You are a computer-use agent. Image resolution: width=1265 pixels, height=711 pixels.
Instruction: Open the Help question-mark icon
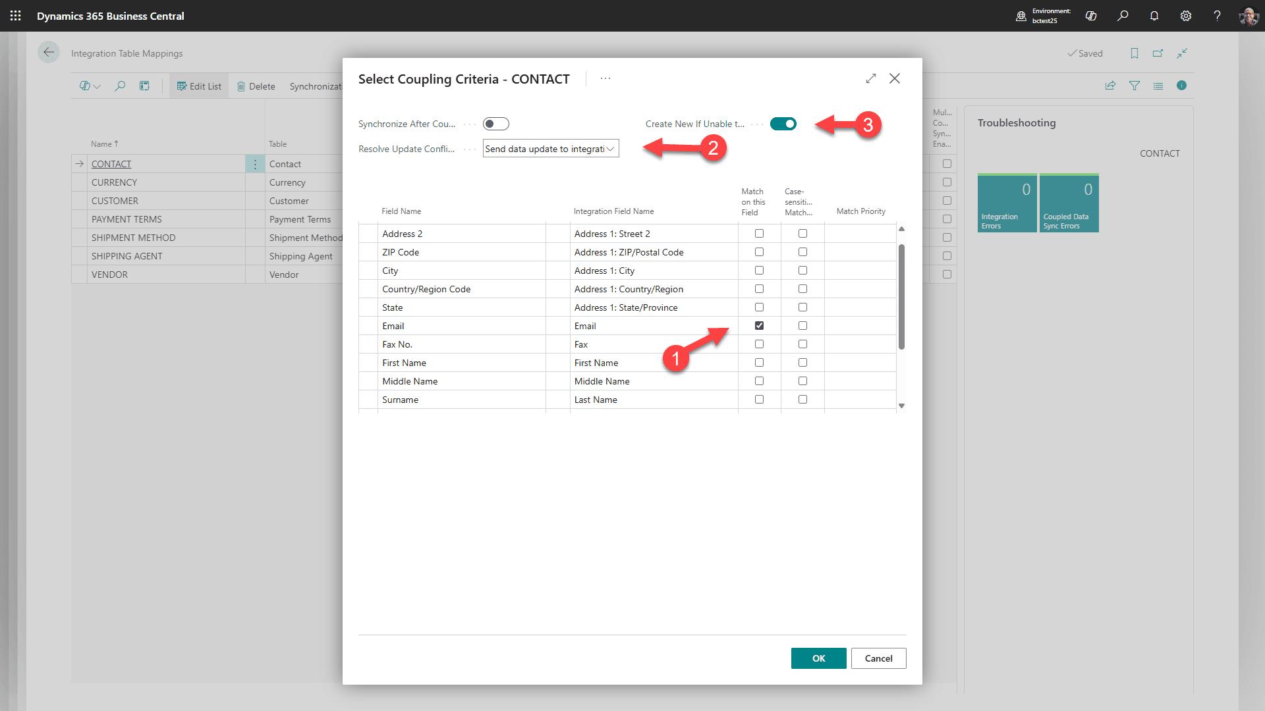[1218, 16]
